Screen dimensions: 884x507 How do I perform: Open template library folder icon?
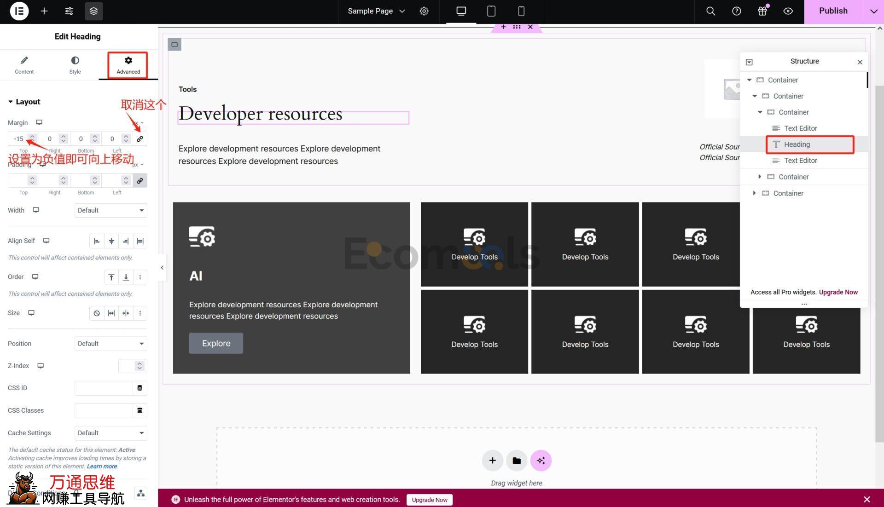pos(517,461)
